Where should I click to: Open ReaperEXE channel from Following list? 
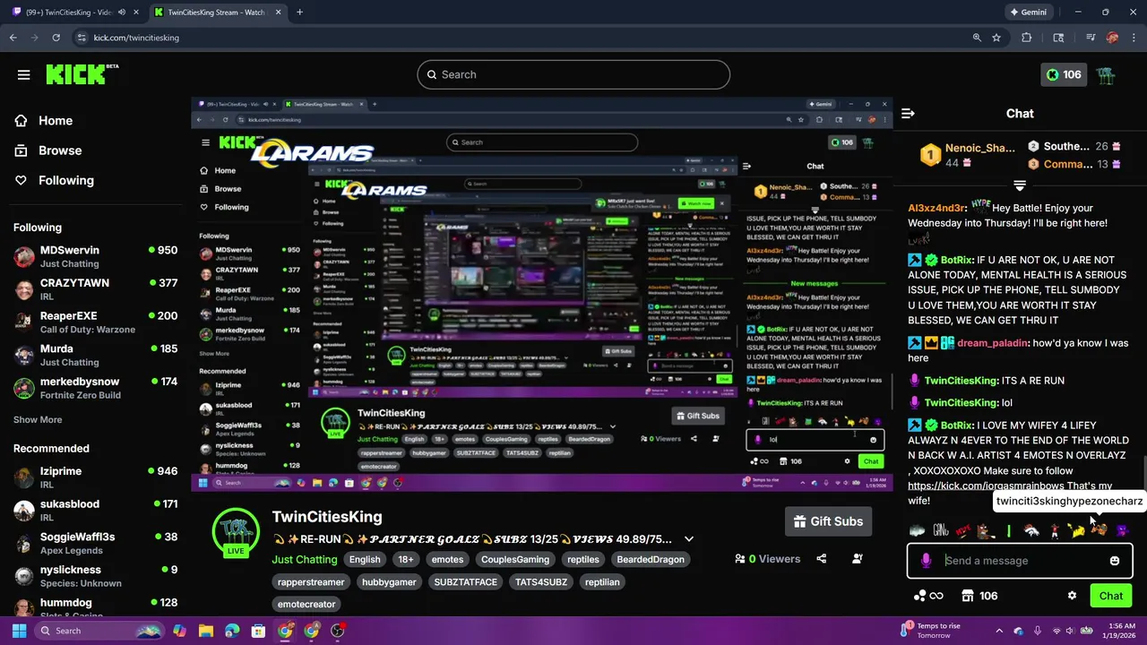(x=96, y=322)
